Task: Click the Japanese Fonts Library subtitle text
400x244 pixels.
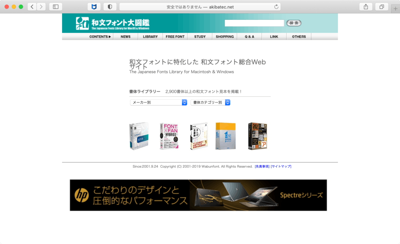Action: pyautogui.click(x=182, y=72)
